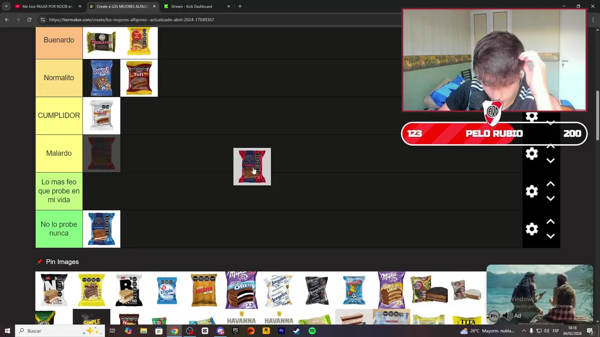The height and width of the screenshot is (337, 600).
Task: Show hidden system tray icons
Action: click(x=524, y=331)
